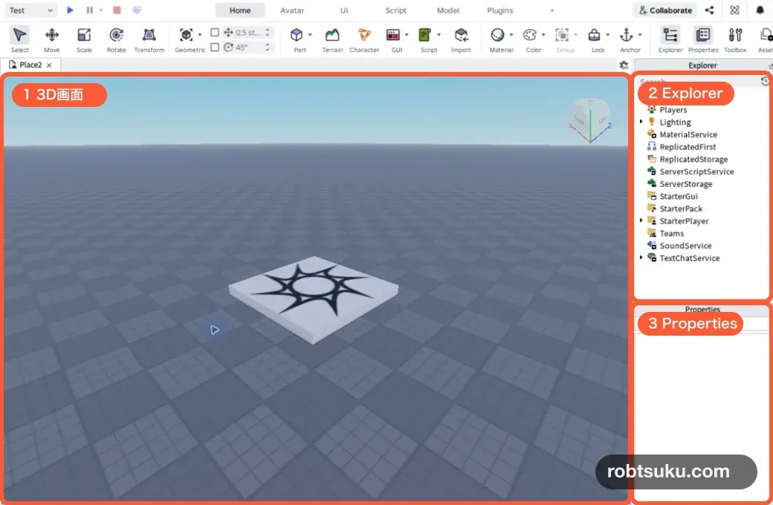Open the GUI dropdown arrow
The width and height of the screenshot is (773, 505).
pyautogui.click(x=407, y=35)
